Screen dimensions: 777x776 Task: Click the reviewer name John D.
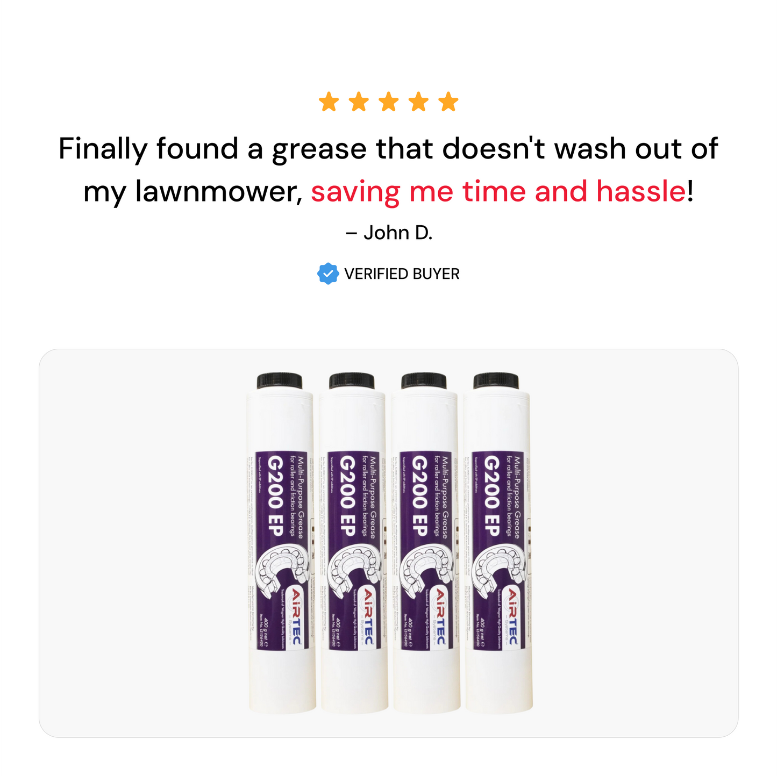pos(389,233)
